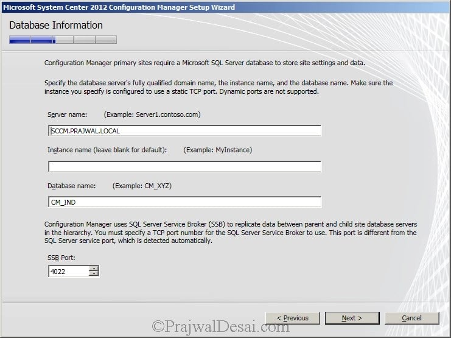Screen dimensions: 451x338
Task: Click the empty Instance name field
Action: tap(184, 166)
